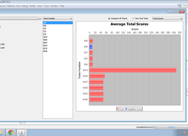Click the Average Total Scores chart title

click(x=129, y=24)
